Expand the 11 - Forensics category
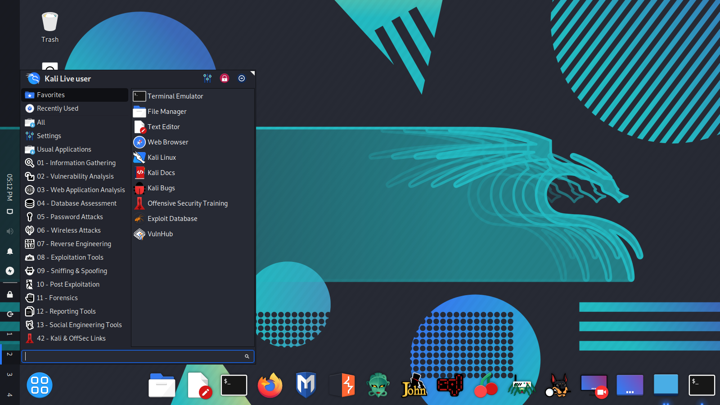The image size is (720, 405). click(57, 297)
